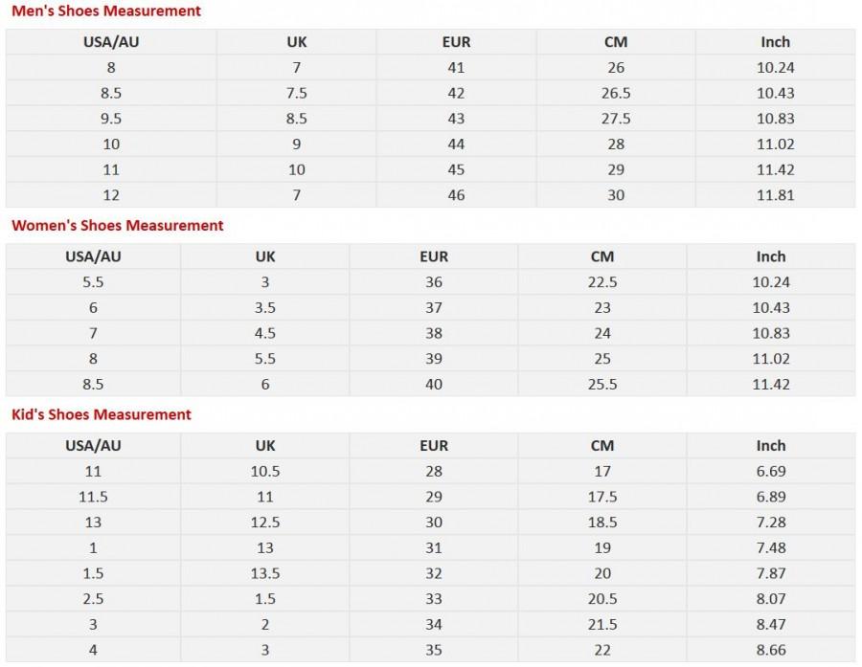Click women's EUR size 36 cell
Screen dimensions: 862x667
[x=434, y=282]
